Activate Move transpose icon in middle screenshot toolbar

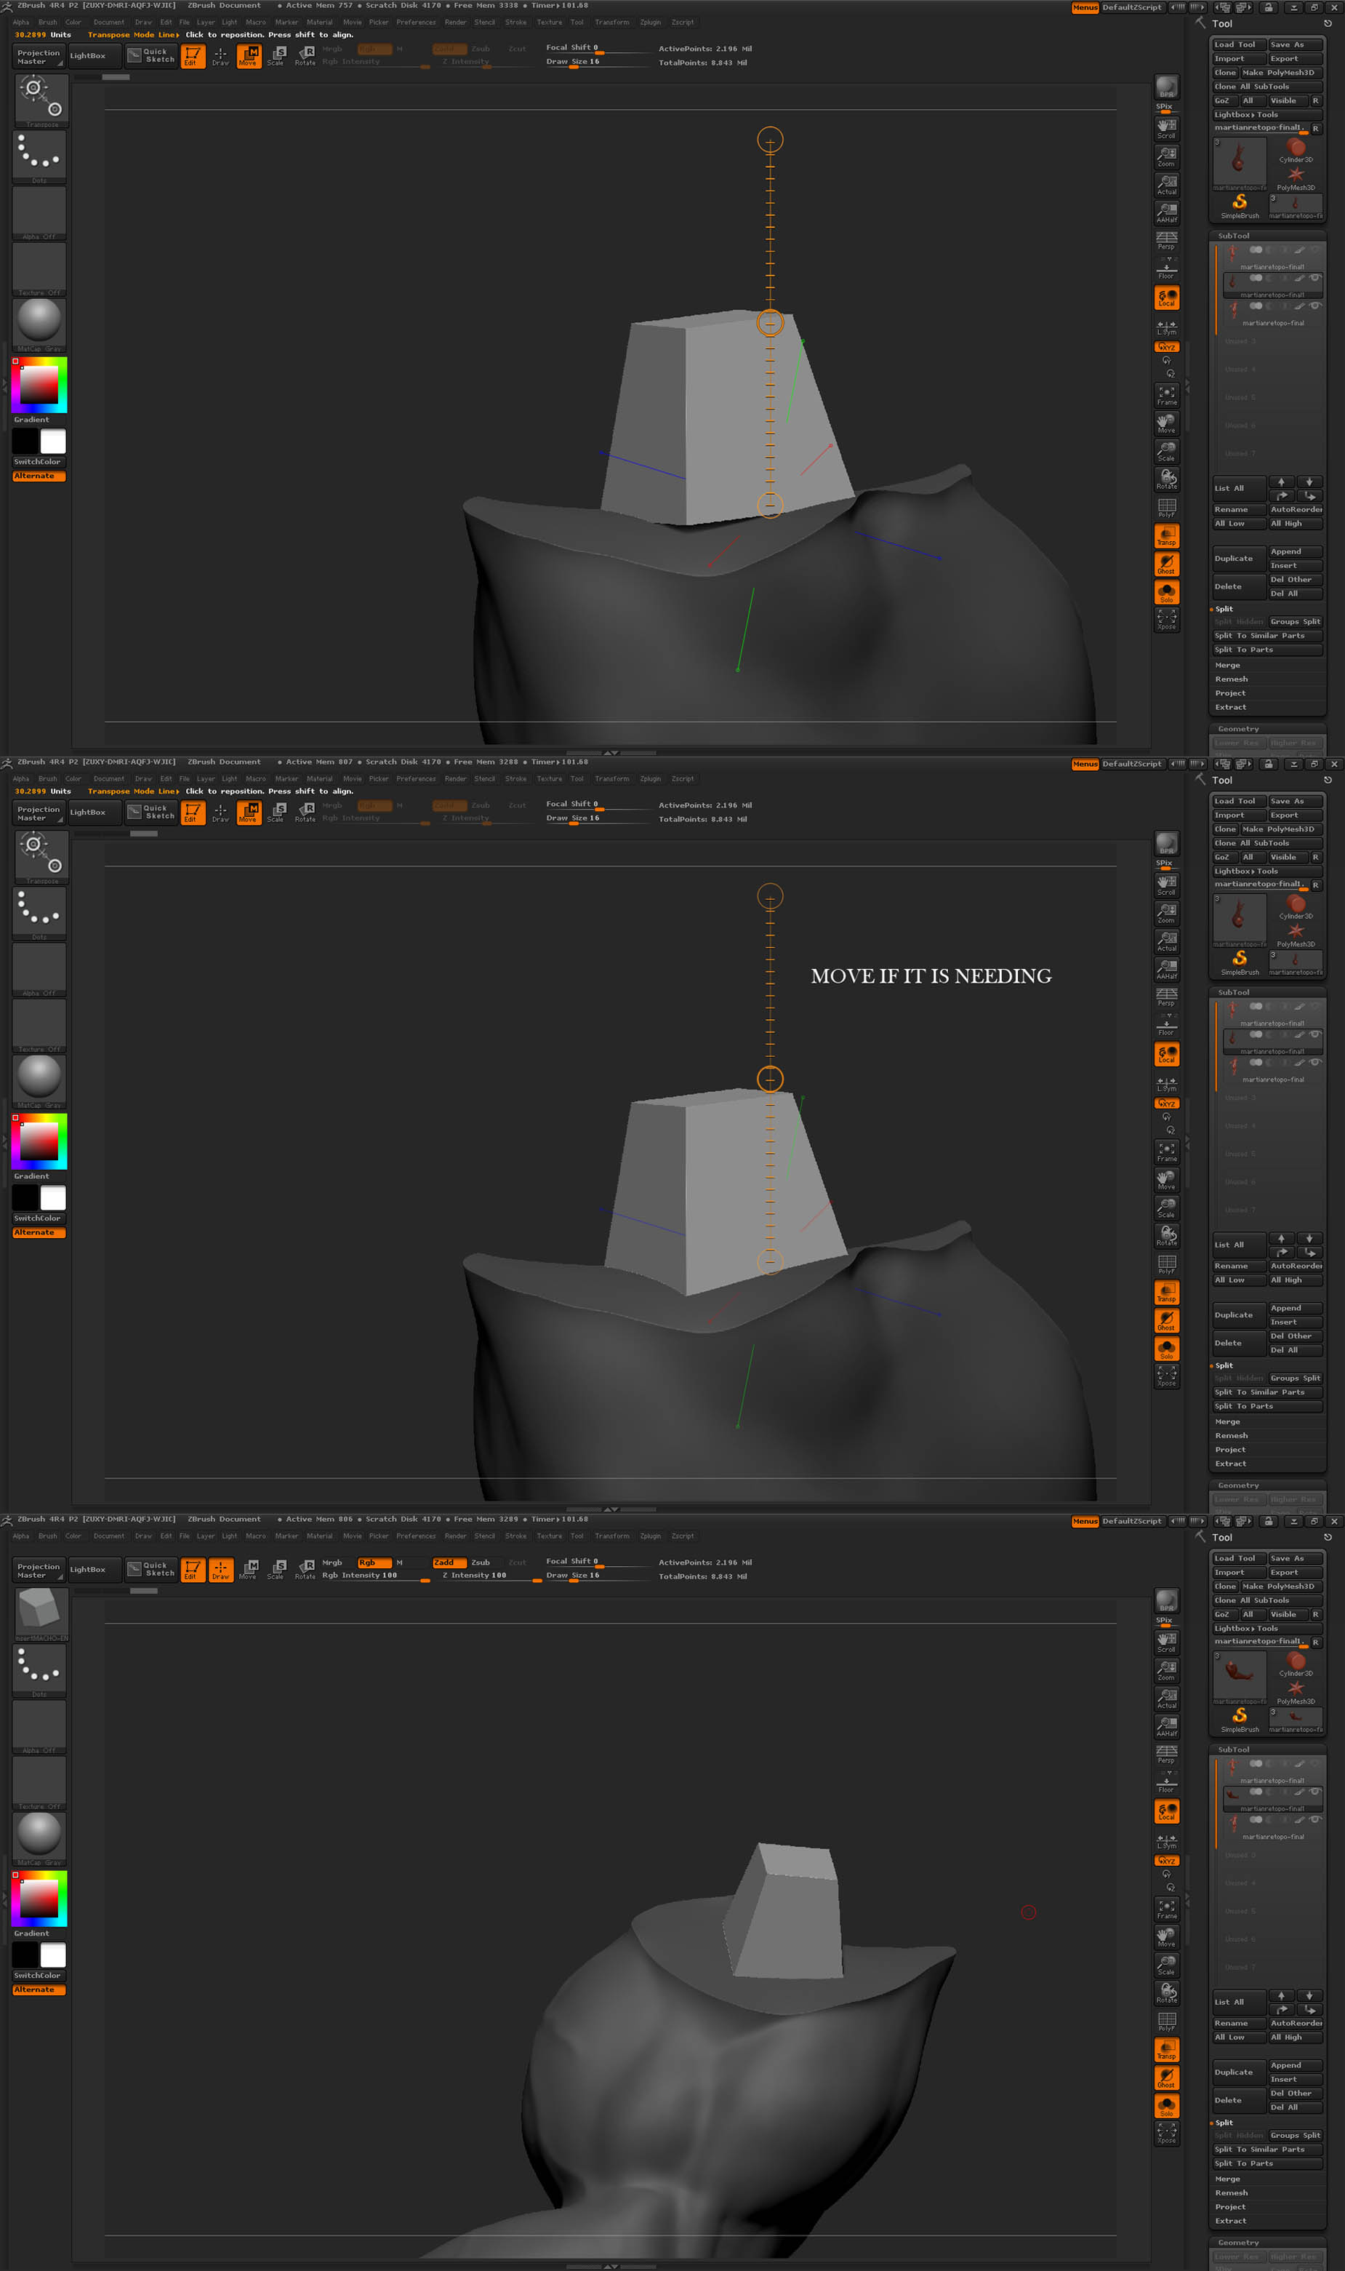249,813
